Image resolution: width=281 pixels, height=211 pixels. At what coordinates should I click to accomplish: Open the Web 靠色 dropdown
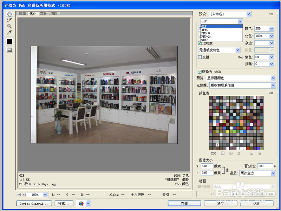click(272, 57)
